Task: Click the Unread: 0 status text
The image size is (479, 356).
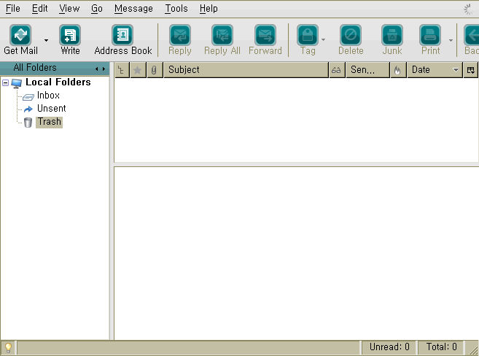Action: click(x=389, y=347)
